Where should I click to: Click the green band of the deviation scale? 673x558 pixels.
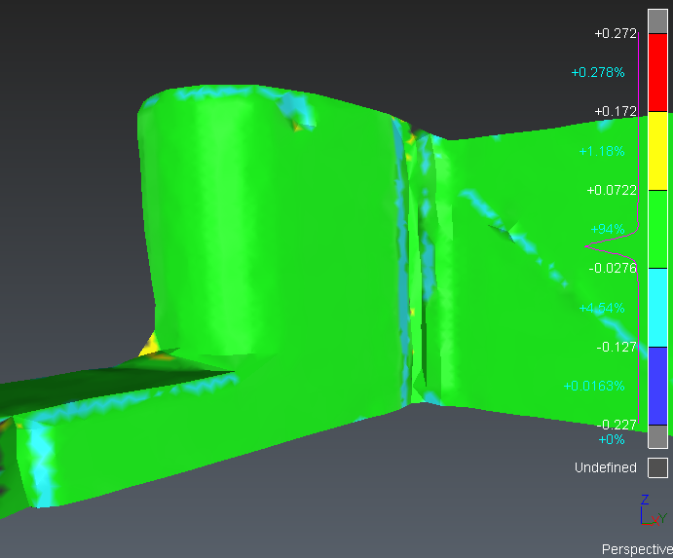pyautogui.click(x=658, y=229)
